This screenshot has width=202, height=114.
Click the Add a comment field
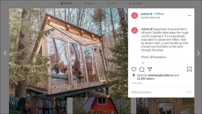155,92
